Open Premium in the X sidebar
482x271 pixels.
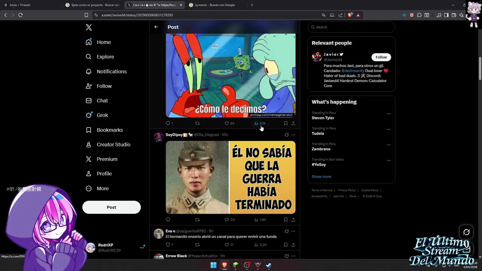coord(102,159)
